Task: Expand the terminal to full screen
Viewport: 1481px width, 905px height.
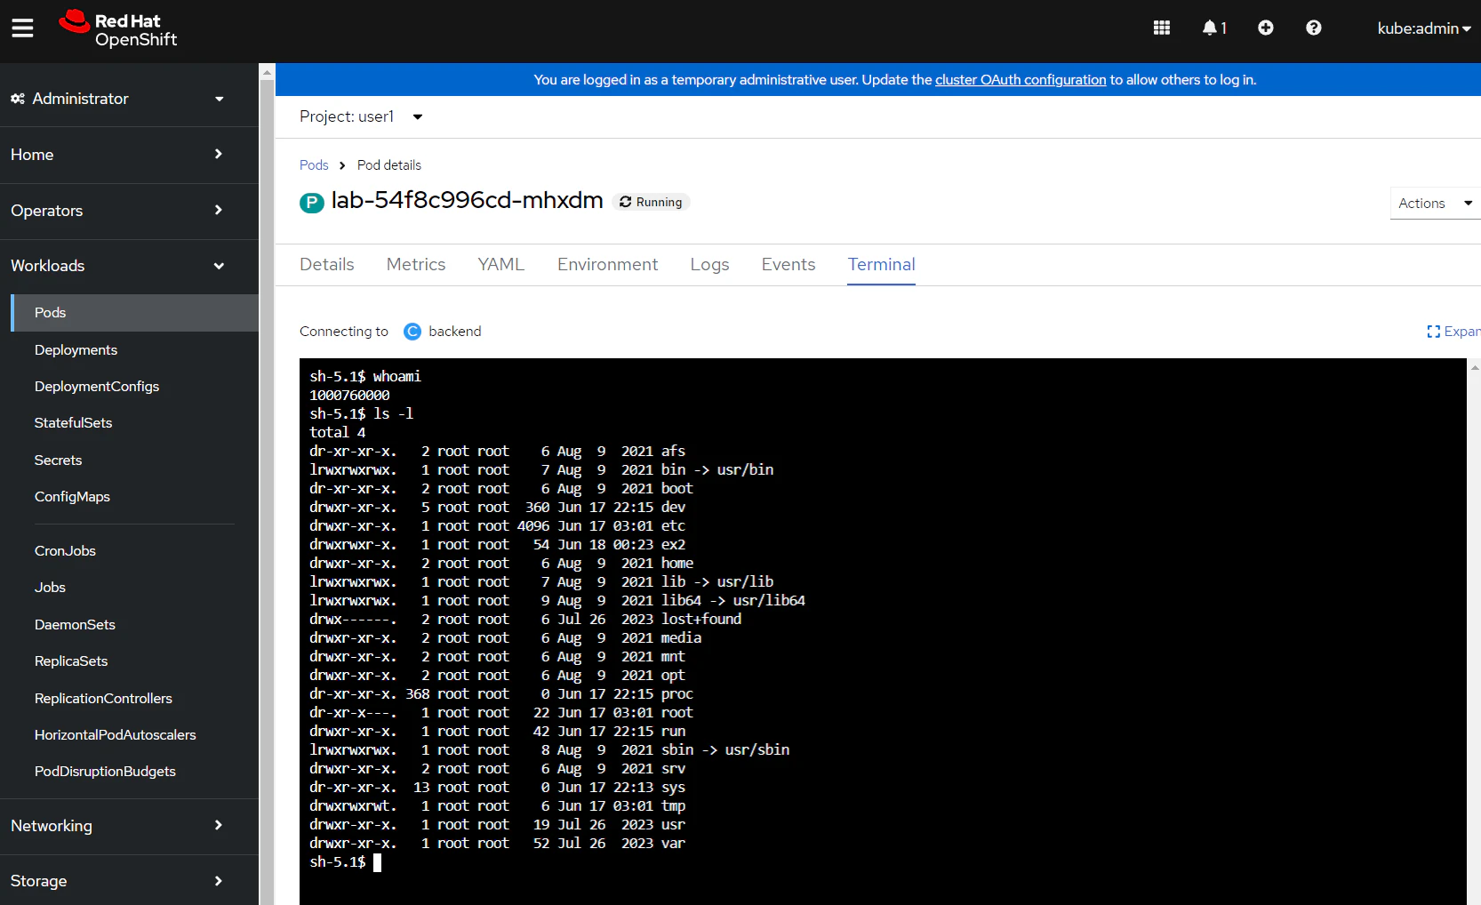Action: [x=1453, y=332]
